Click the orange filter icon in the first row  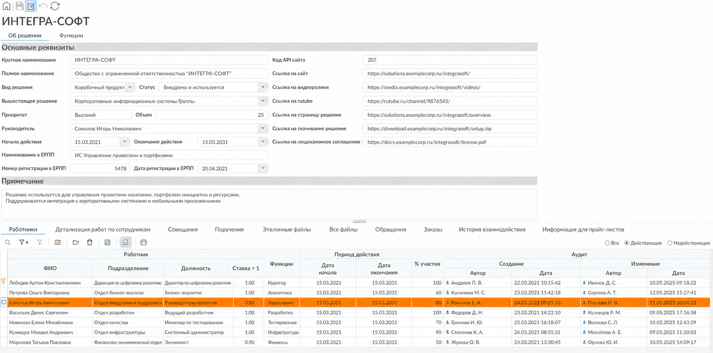tap(4, 282)
